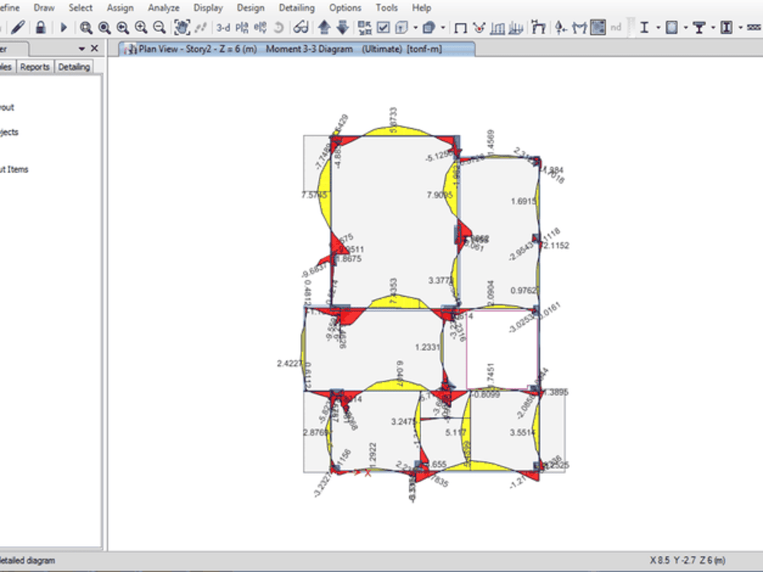The height and width of the screenshot is (572, 763).
Task: Open the Tools menu
Action: tap(386, 8)
